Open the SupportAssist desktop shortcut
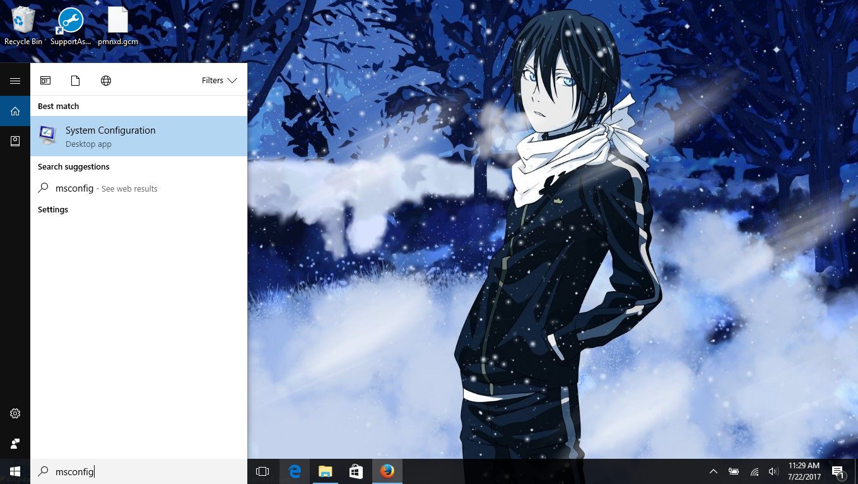The width and height of the screenshot is (858, 484). coord(71,26)
